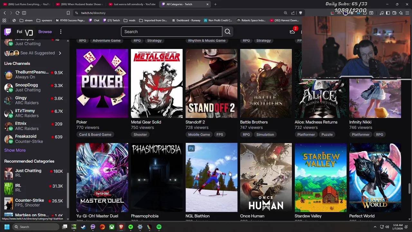The height and width of the screenshot is (232, 412).
Task: Click the Shooter tag under Metal Gear Solid
Action: (x=140, y=134)
